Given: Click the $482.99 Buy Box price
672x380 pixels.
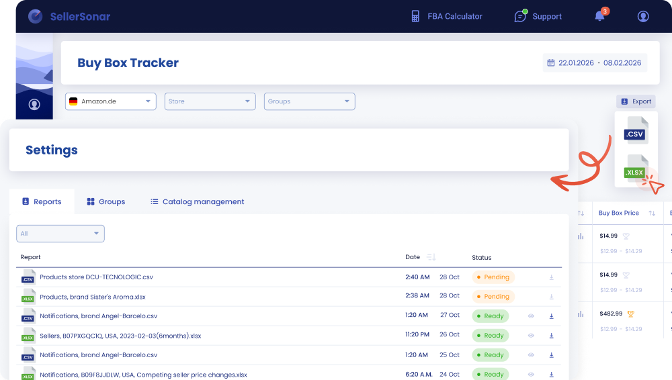Looking at the screenshot, I should (611, 314).
